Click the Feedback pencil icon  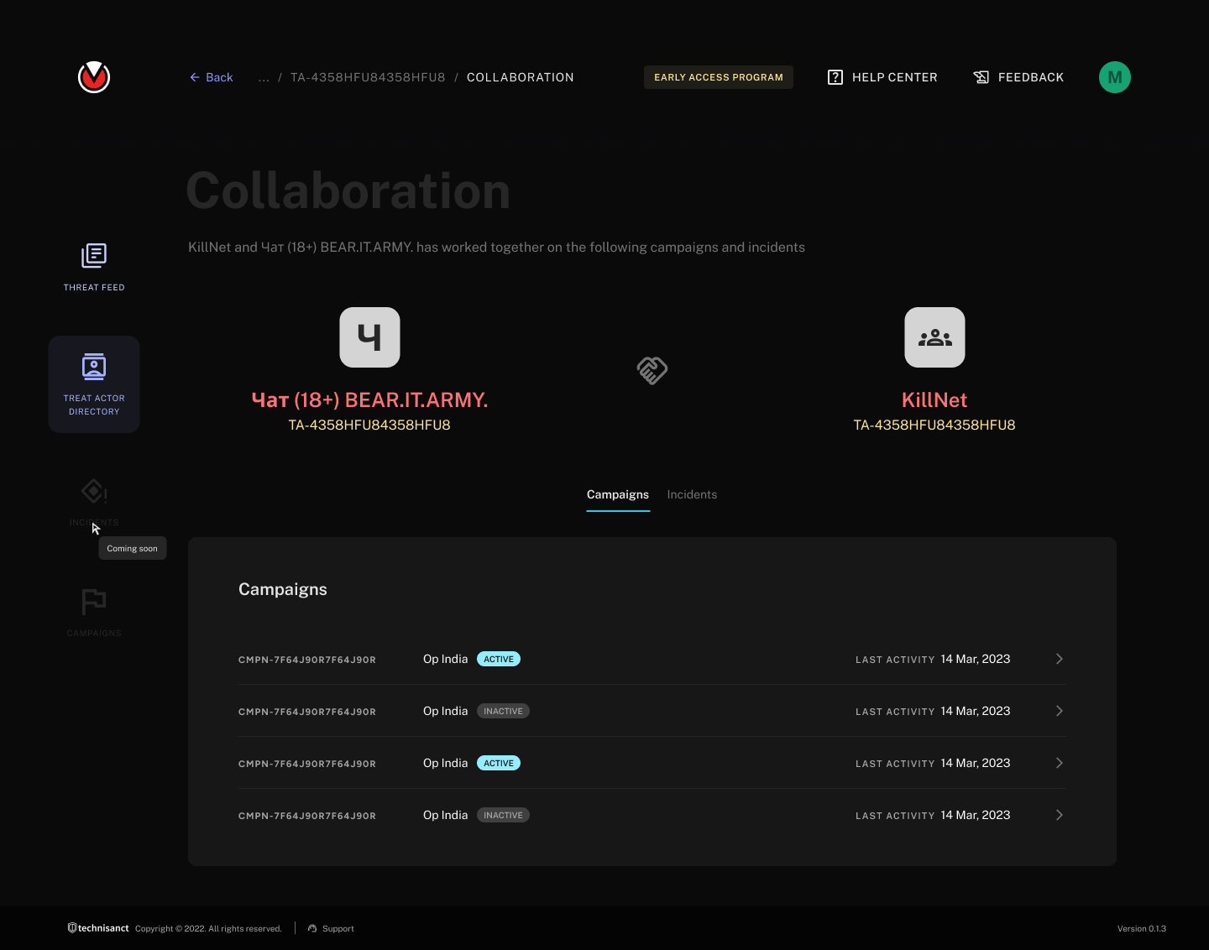point(981,77)
